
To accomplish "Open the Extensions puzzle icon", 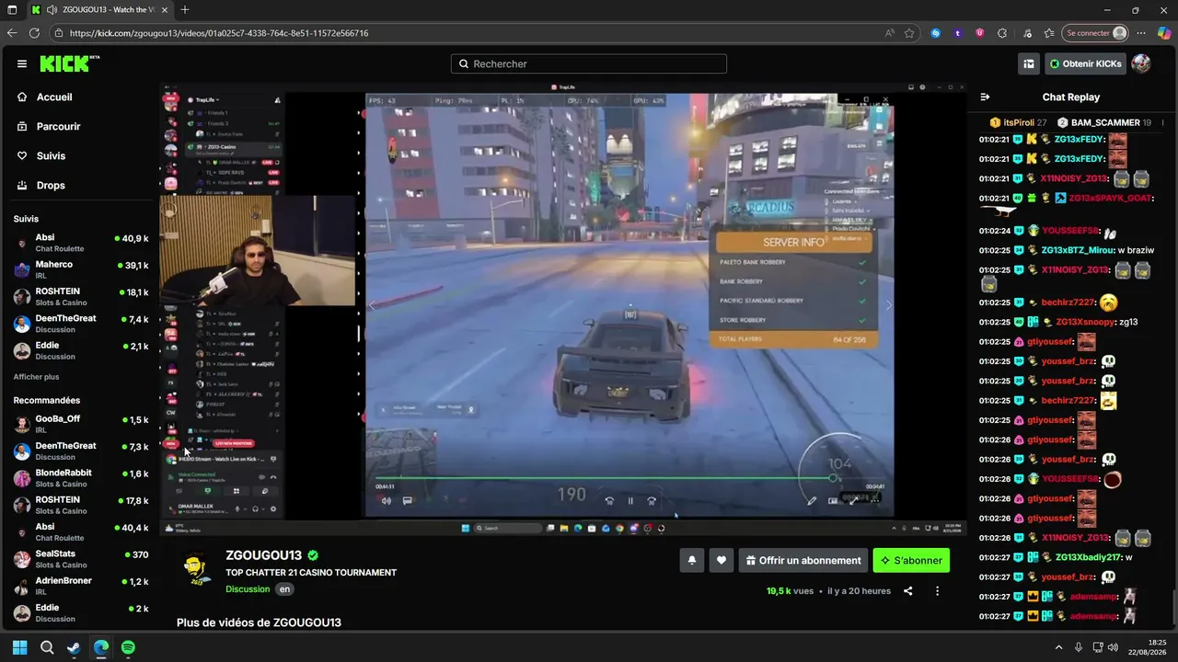I will pos(1002,33).
